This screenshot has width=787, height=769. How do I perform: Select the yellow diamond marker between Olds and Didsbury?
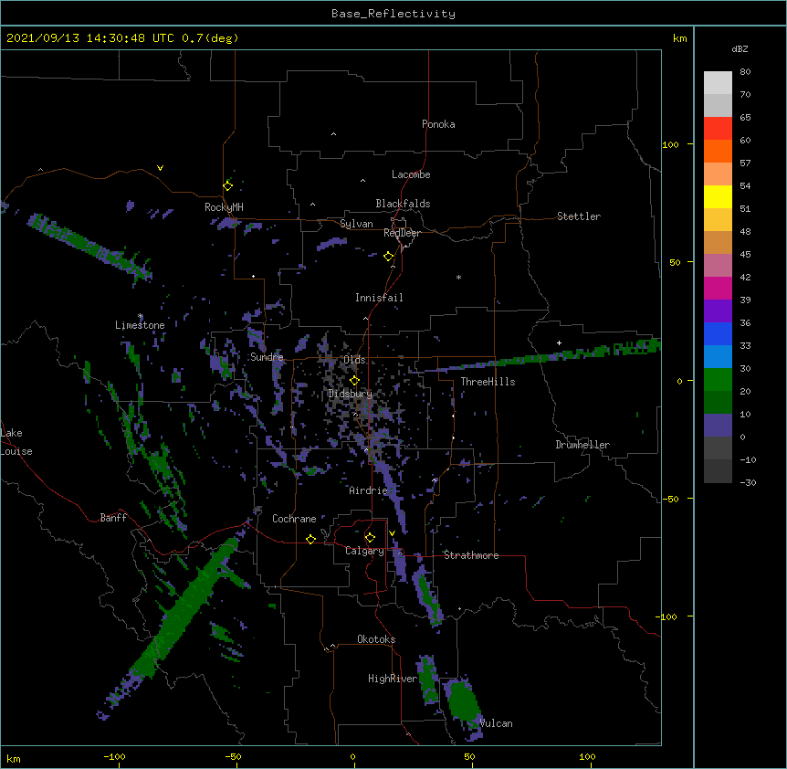(354, 381)
